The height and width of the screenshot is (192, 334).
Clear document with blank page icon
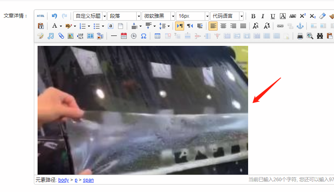pos(121,26)
